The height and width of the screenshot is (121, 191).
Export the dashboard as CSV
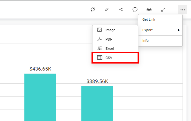tap(115, 58)
